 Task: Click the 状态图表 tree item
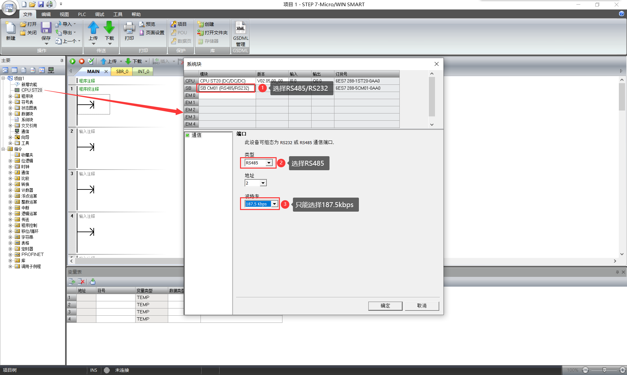click(29, 108)
